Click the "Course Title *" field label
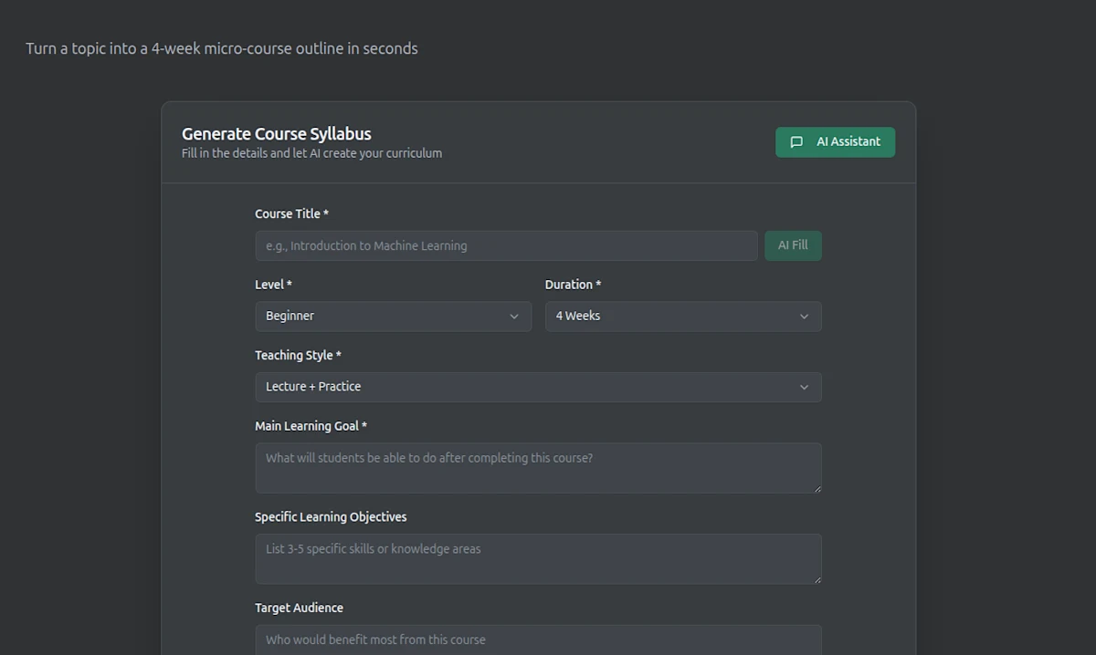The image size is (1096, 655). (x=291, y=213)
